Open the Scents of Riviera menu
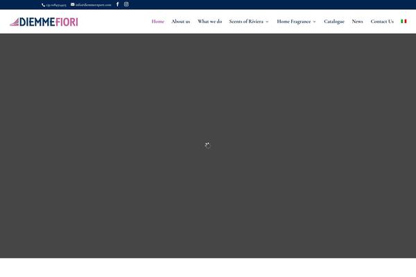Screen dimensions: 416x277 pos(246,21)
